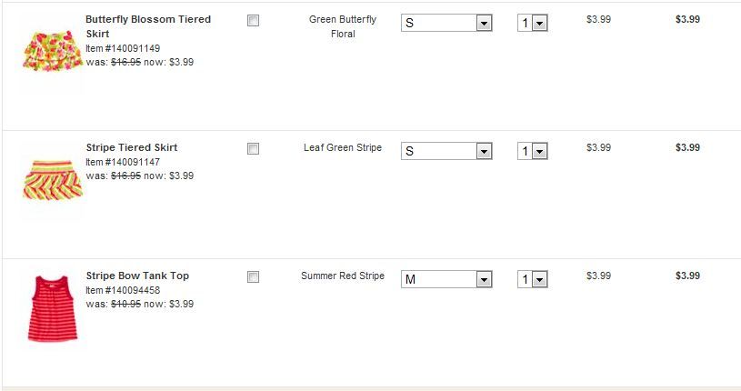The height and width of the screenshot is (391, 741).
Task: Click the Stripe Bow Tank Top image
Action: click(x=53, y=308)
